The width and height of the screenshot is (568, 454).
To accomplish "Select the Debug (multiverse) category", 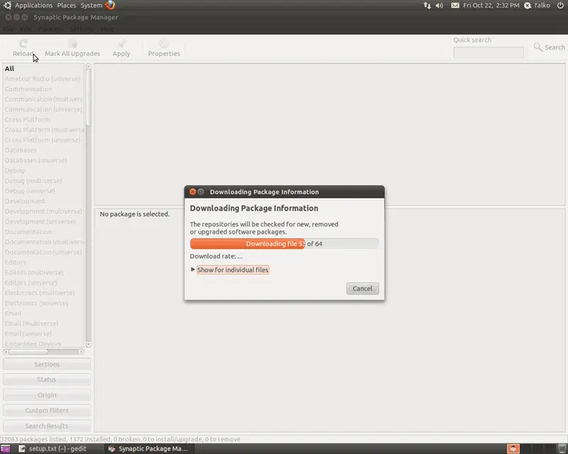I will point(33,181).
